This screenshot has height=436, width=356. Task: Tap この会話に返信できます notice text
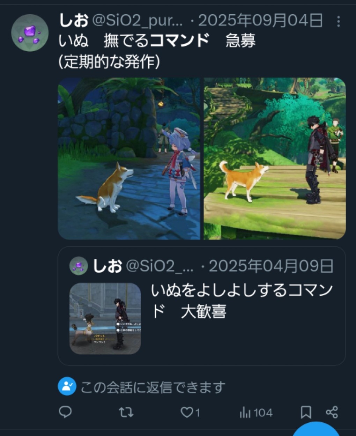point(153,387)
